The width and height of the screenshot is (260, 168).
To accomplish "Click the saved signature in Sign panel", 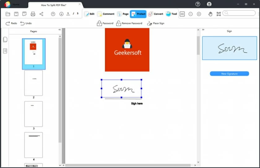I will point(229,48).
